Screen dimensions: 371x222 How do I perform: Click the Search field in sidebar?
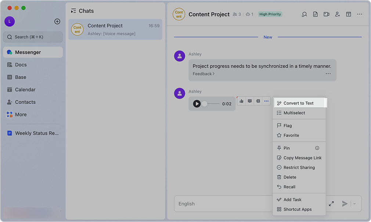coord(33,37)
